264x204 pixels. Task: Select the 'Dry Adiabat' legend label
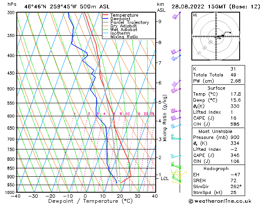click(x=123, y=26)
